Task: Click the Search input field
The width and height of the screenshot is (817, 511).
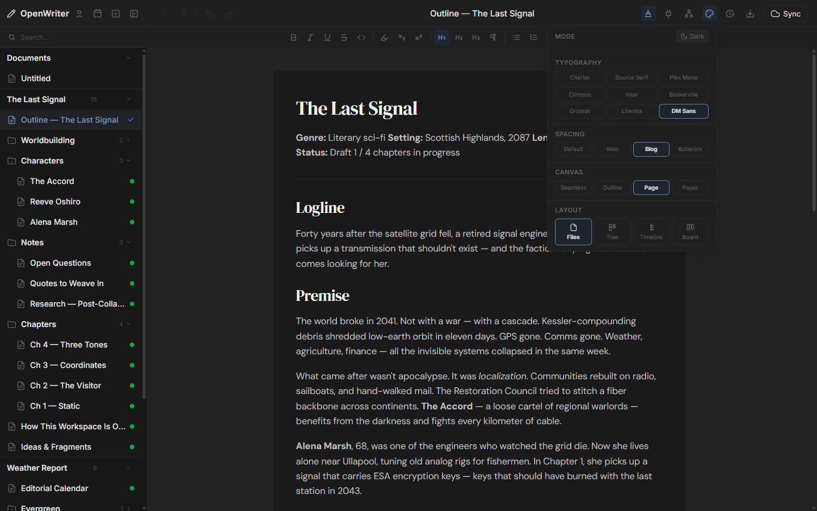Action: point(74,37)
